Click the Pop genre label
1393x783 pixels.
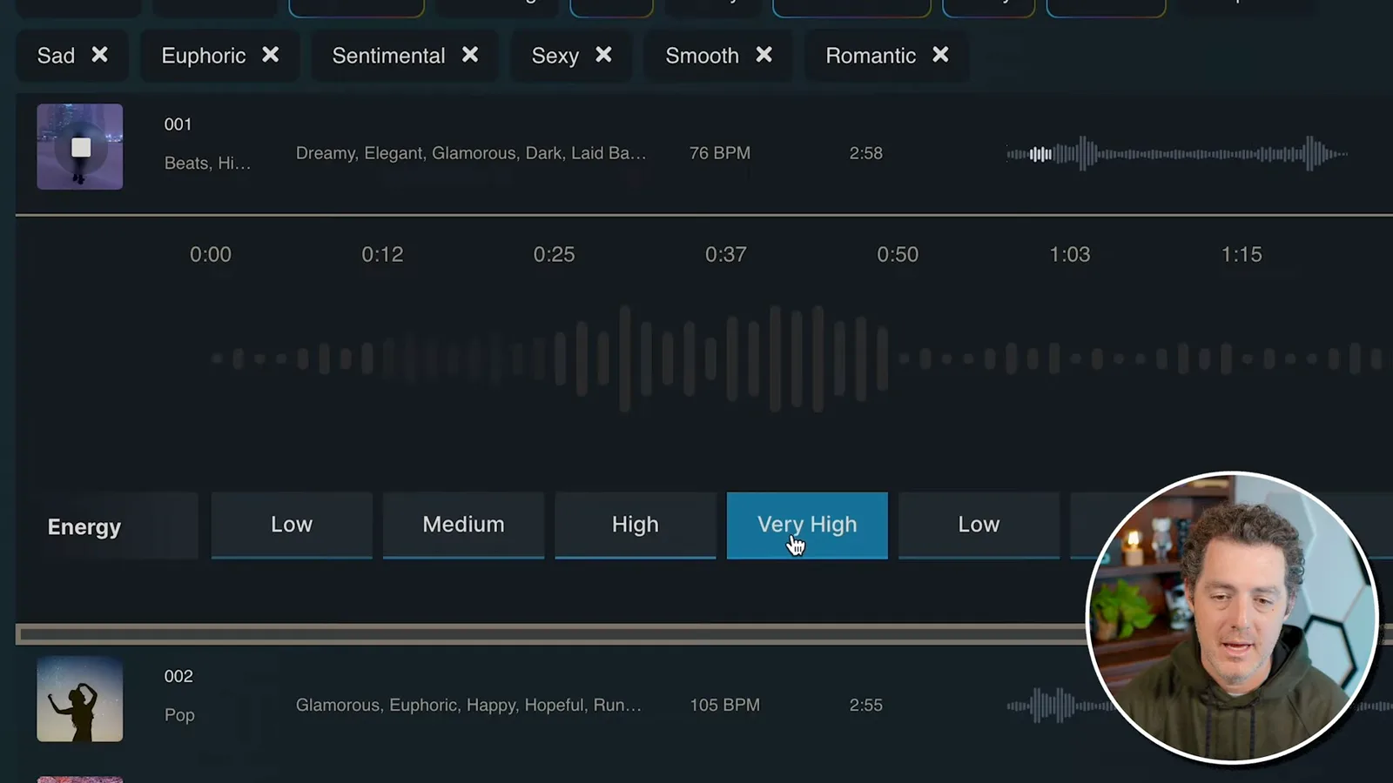coord(179,715)
